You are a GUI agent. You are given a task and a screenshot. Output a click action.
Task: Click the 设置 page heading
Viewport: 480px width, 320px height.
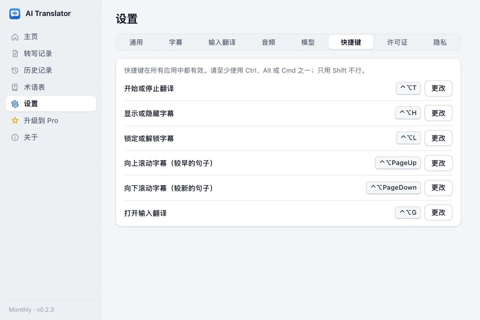[127, 19]
